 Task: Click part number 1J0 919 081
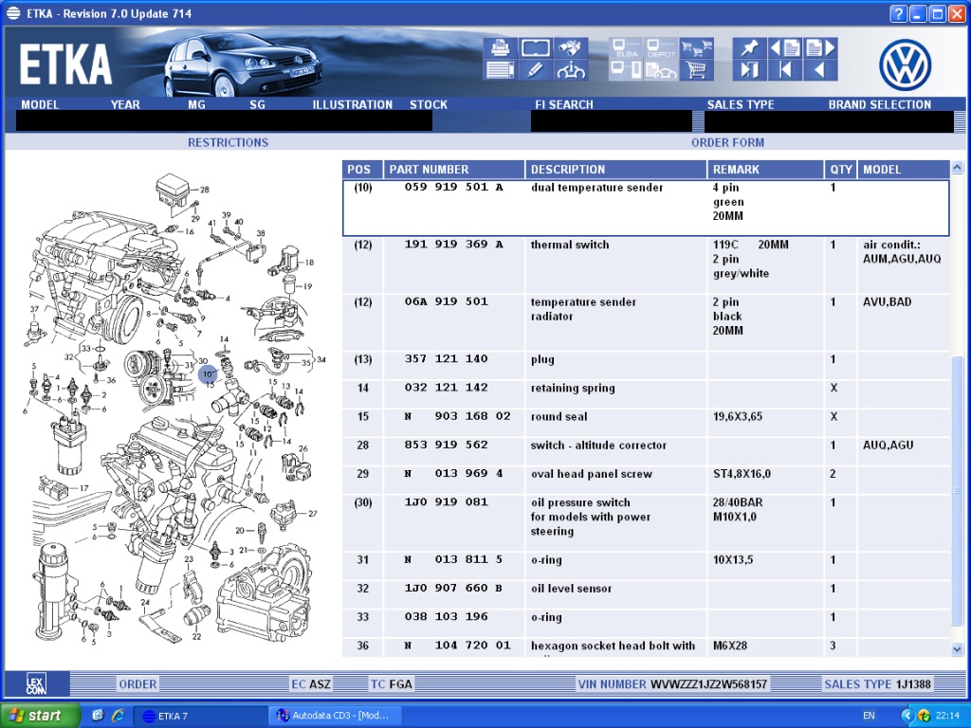[x=446, y=502]
